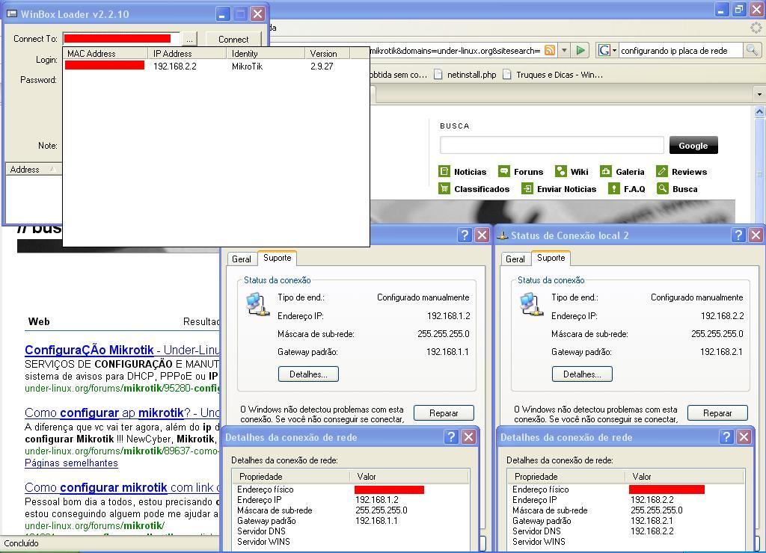This screenshot has height=553, width=766.
Task: Click the green Go arrow in browser
Action: pyautogui.click(x=580, y=50)
